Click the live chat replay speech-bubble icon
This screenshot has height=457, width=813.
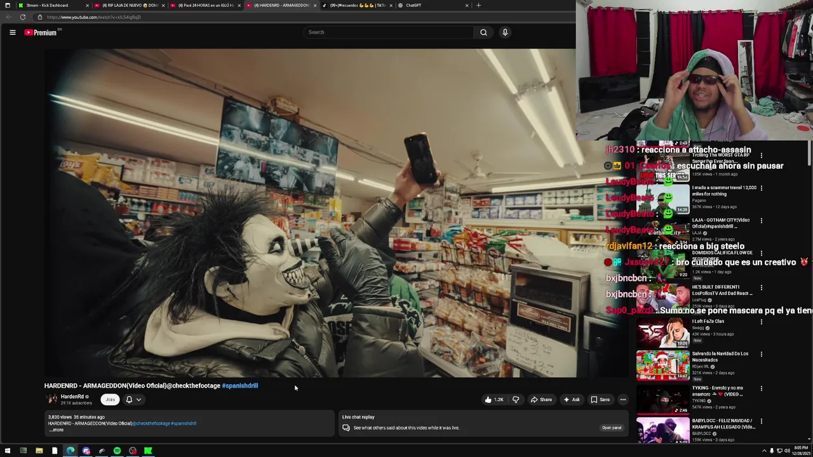[346, 428]
